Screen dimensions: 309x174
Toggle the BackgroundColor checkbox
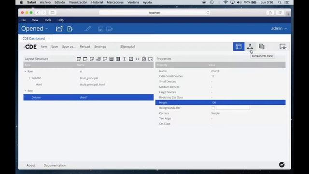pyautogui.click(x=213, y=108)
